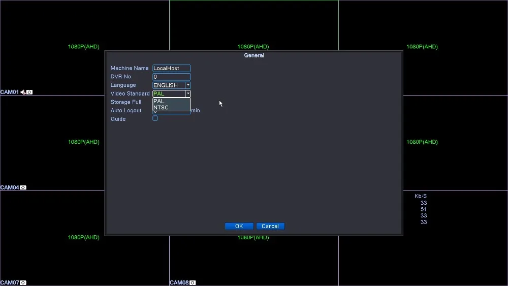Select the CAM04 channel label
Image resolution: width=508 pixels, height=286 pixels.
click(10, 187)
